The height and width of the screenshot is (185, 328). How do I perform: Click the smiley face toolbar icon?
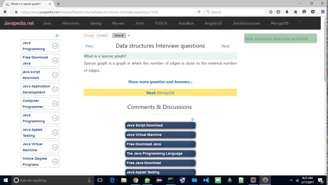click(x=304, y=12)
